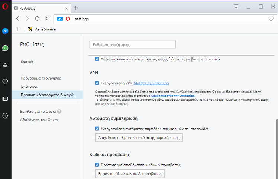
Task: Switch to the Ιστότοποι settings section
Action: pyautogui.click(x=30, y=86)
